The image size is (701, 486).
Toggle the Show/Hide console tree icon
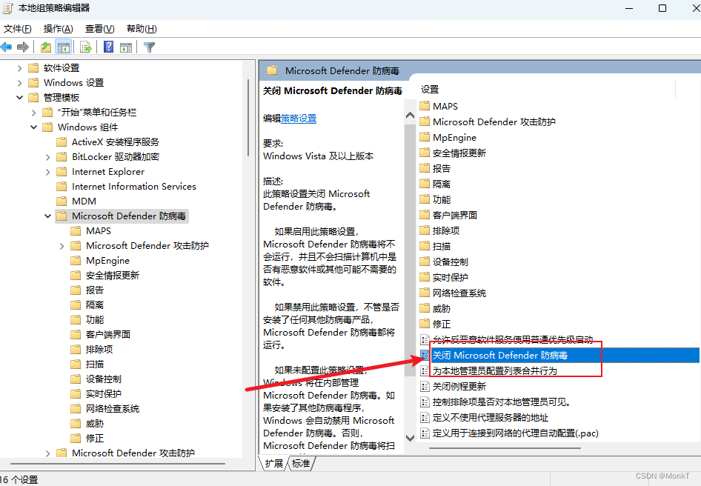point(64,47)
